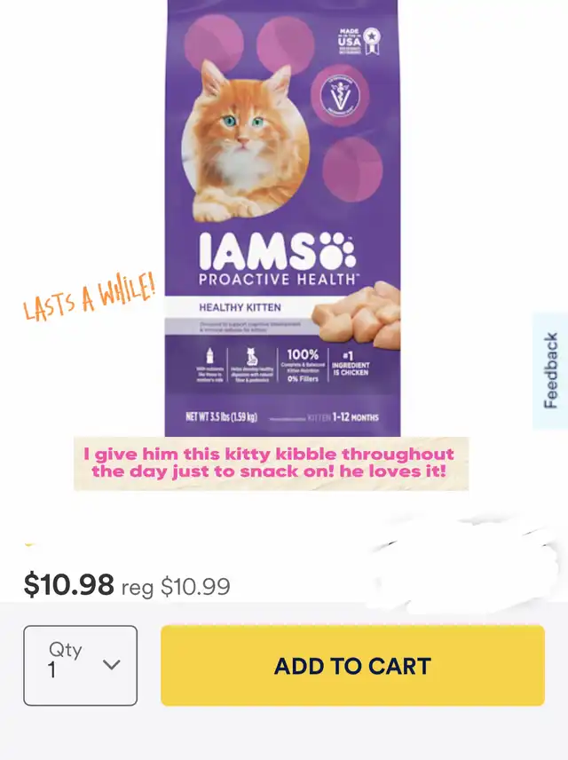This screenshot has width=568, height=760.
Task: Open the Feedback side tab
Action: [x=550, y=371]
